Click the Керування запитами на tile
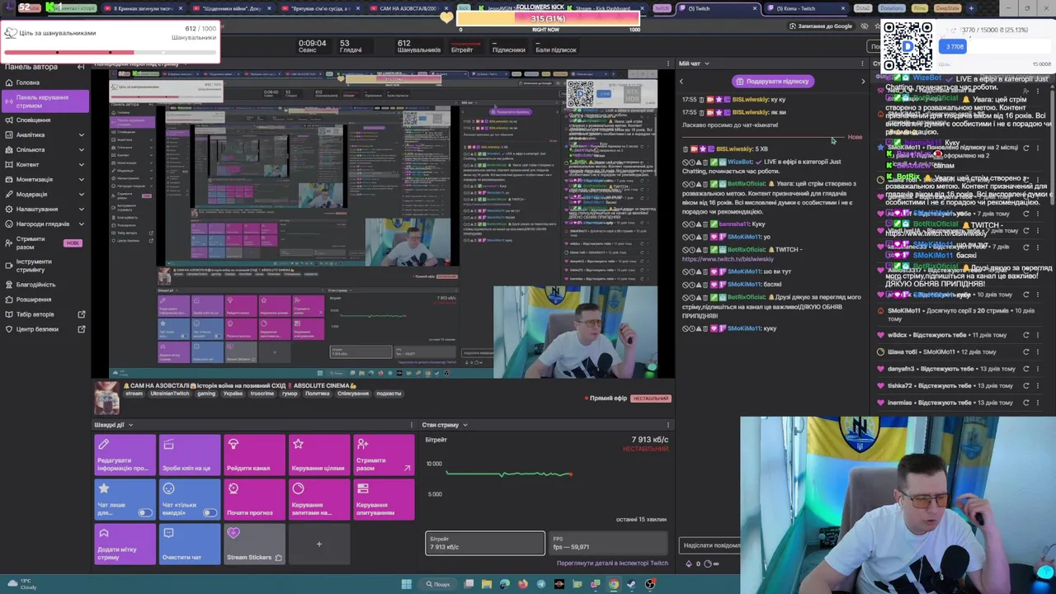 click(x=319, y=500)
